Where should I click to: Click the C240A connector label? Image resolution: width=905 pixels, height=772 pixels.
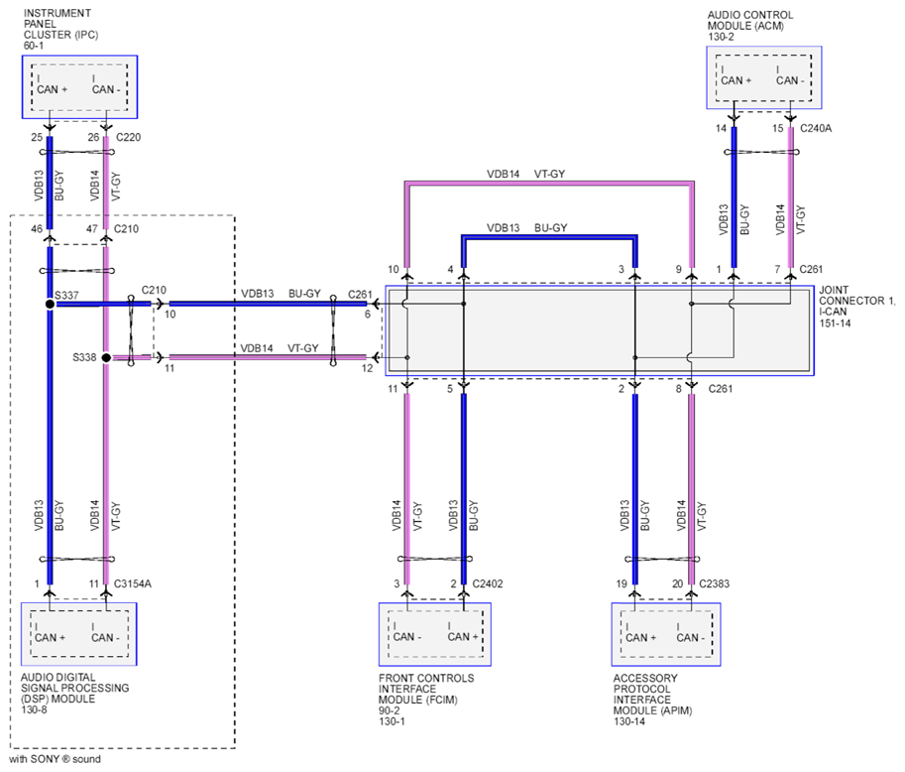(816, 128)
